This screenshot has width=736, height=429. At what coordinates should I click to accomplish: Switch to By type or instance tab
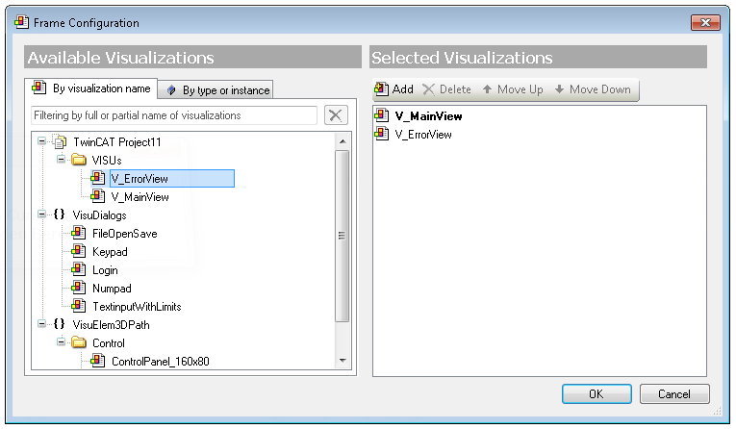pos(215,89)
